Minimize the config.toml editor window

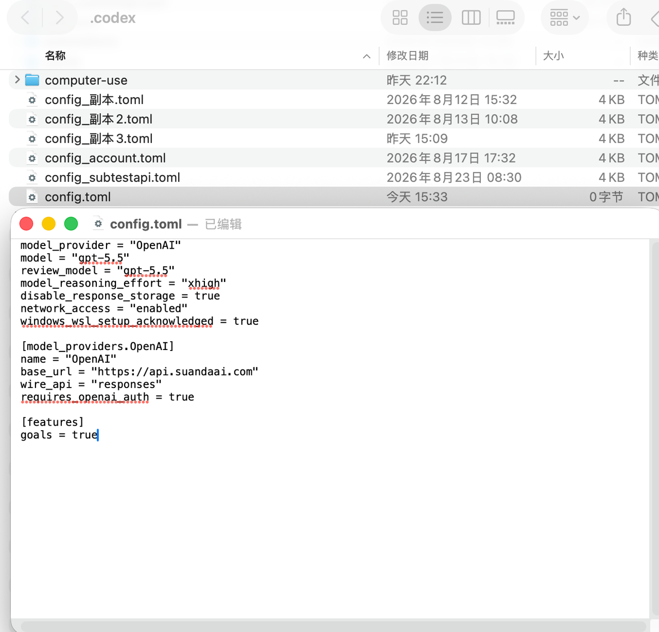pos(49,224)
